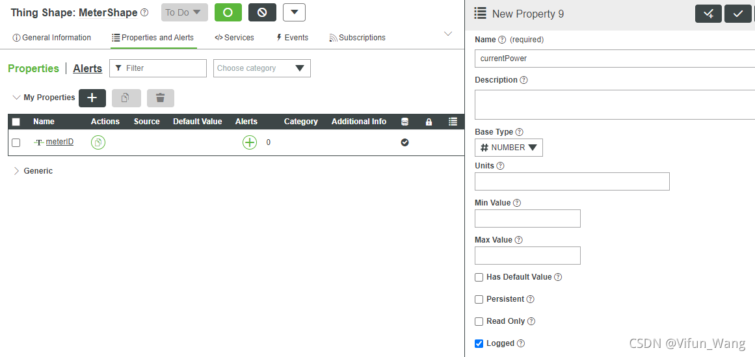
Task: Open the Subscriptions tab
Action: point(357,38)
